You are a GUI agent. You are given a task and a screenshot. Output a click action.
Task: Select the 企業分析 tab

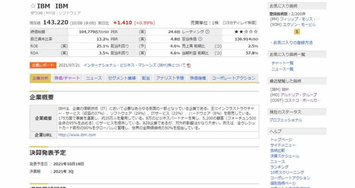pos(40,78)
